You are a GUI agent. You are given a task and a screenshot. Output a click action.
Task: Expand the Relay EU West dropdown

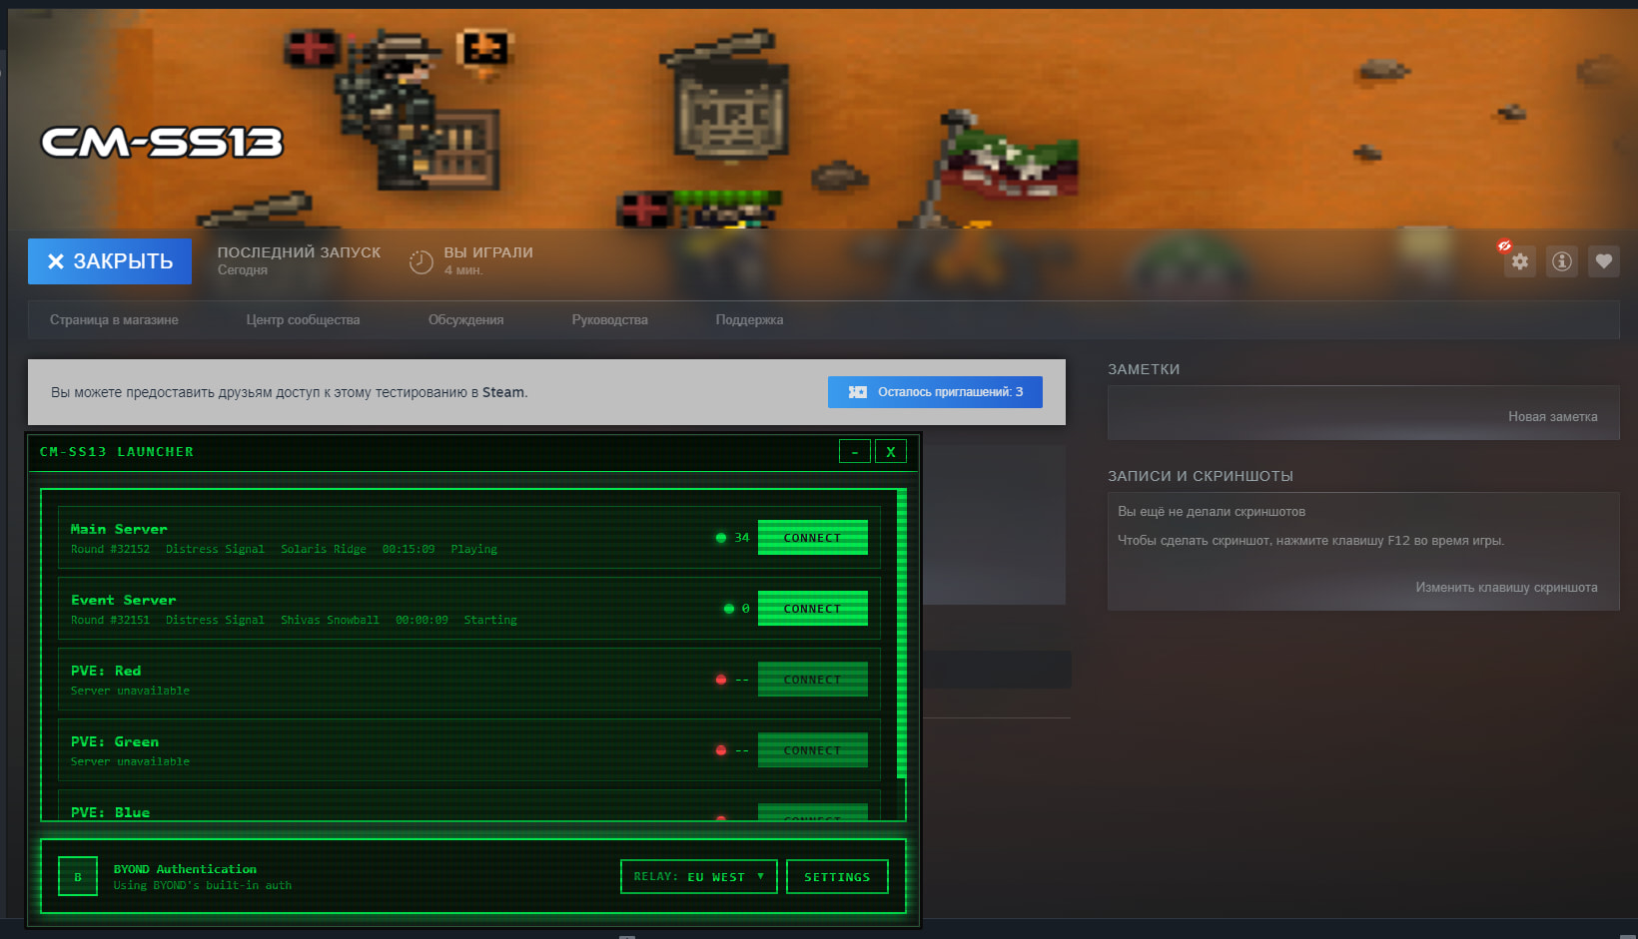tap(698, 877)
